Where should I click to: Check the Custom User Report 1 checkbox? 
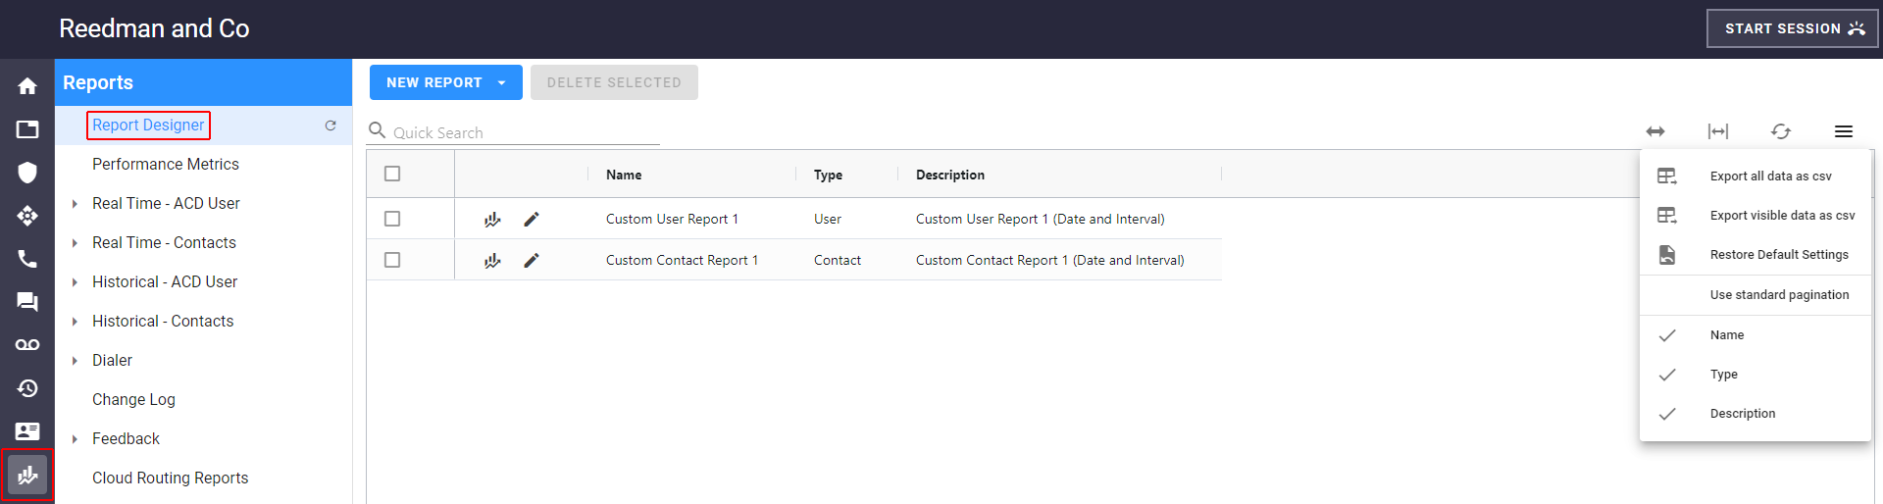(392, 219)
